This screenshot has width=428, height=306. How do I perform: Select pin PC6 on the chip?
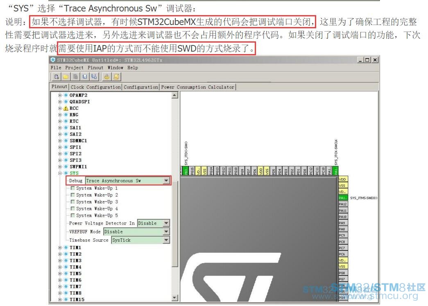(343, 254)
